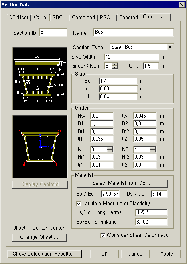Switch to the PSC tab
Image resolution: width=187 pixels, height=264 pixels.
point(105,17)
